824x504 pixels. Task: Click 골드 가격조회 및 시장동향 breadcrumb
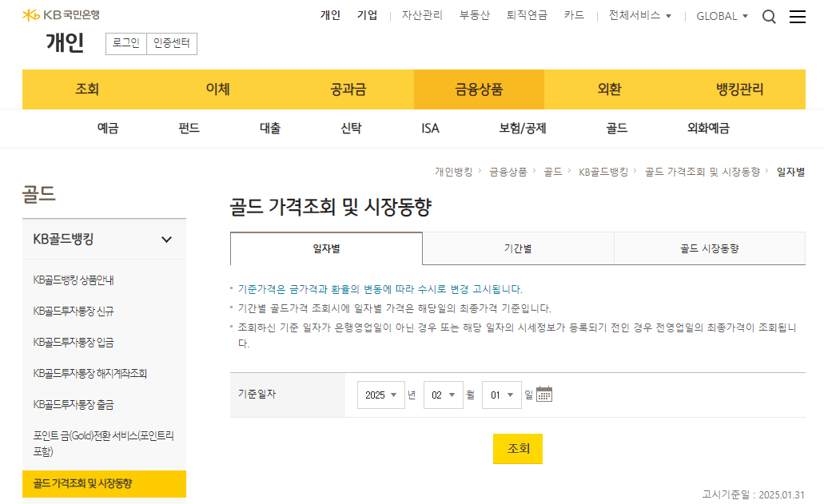(x=702, y=173)
